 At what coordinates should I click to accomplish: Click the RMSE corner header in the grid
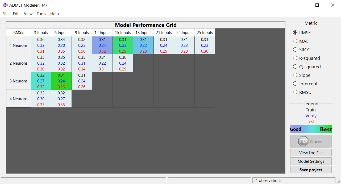click(18, 32)
